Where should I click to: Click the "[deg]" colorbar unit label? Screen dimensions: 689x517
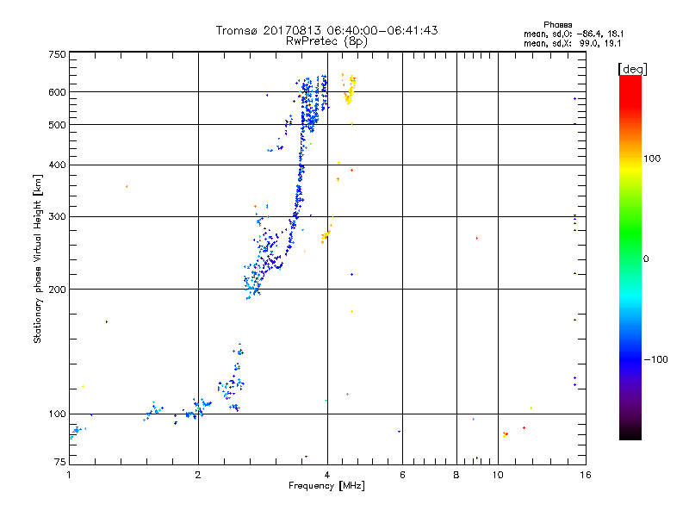coord(632,70)
